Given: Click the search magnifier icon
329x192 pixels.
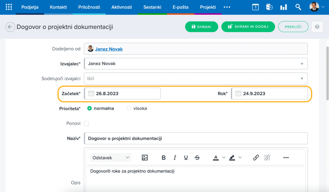Looking at the screenshot, I should coord(298,7).
